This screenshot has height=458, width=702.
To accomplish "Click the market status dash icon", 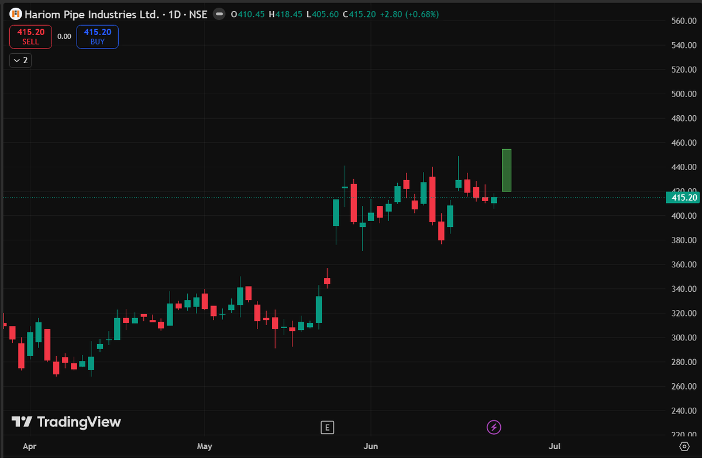I will pos(219,14).
